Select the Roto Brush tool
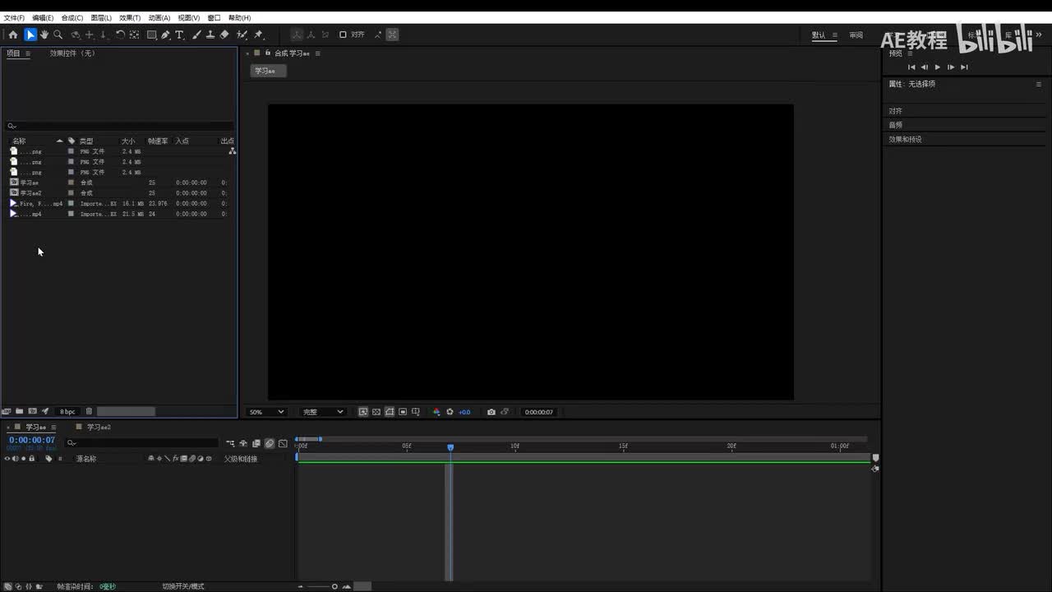 click(242, 35)
